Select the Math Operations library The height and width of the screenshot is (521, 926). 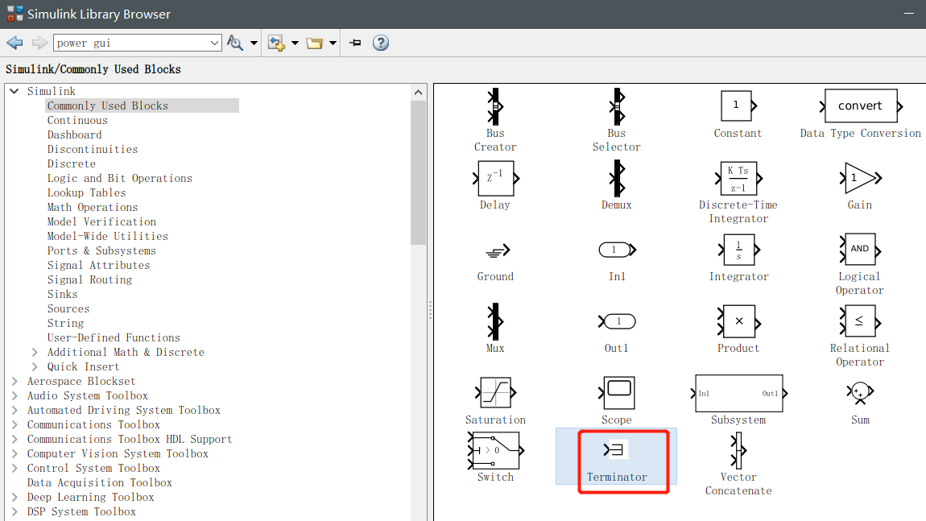[x=93, y=207]
